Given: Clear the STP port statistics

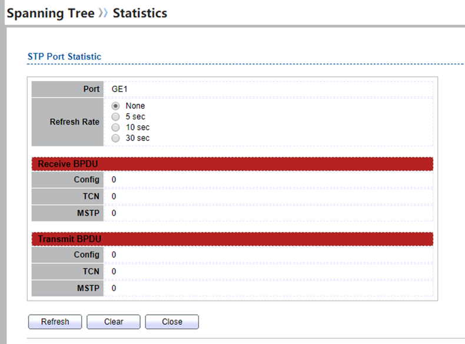Looking at the screenshot, I should [114, 322].
